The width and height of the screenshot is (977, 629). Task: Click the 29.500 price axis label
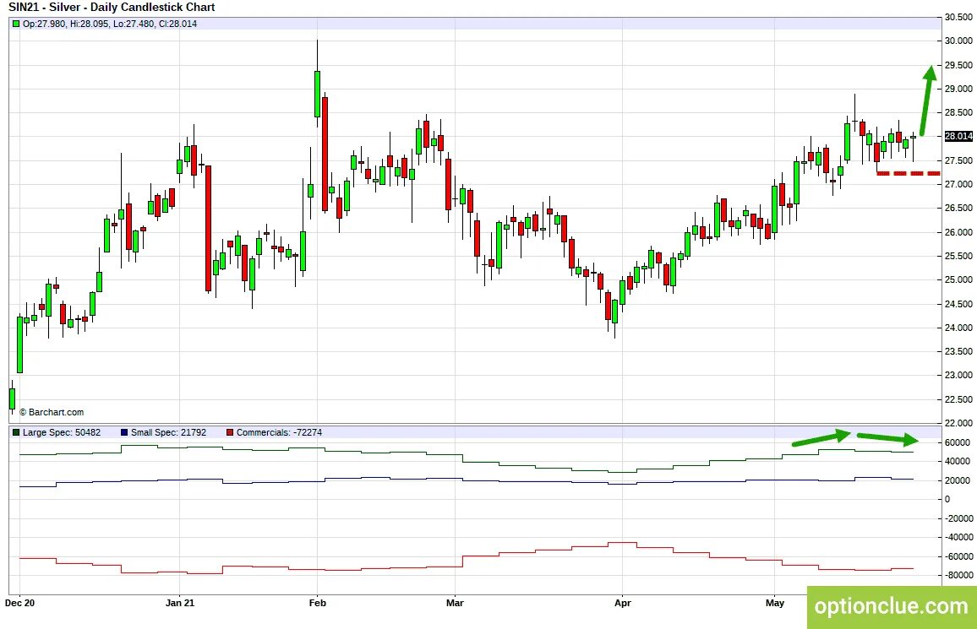tap(958, 65)
